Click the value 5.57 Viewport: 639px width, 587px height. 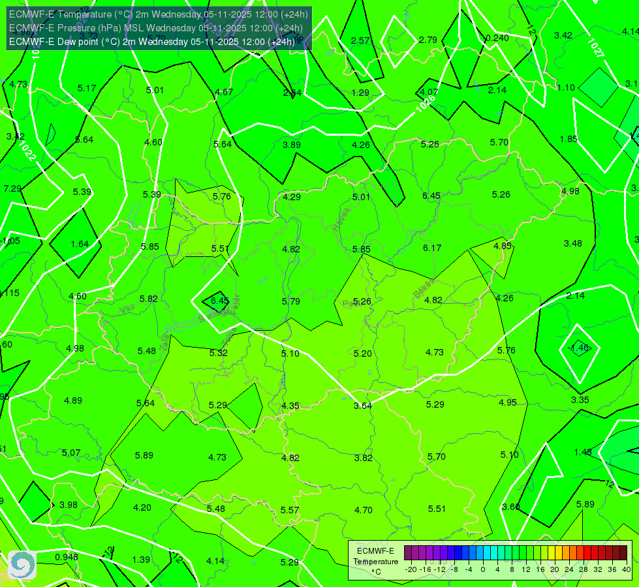point(290,511)
